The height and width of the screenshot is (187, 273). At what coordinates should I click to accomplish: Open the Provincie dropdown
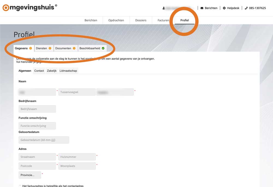click(30, 175)
